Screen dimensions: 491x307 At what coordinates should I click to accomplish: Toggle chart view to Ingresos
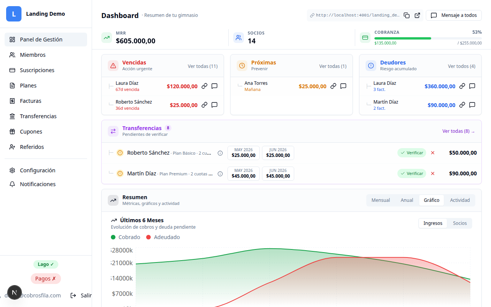(x=433, y=223)
